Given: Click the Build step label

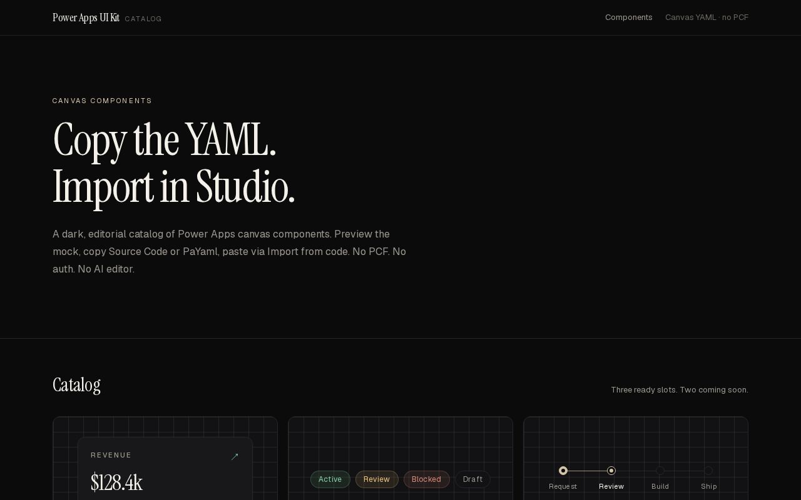Looking at the screenshot, I should 660,486.
